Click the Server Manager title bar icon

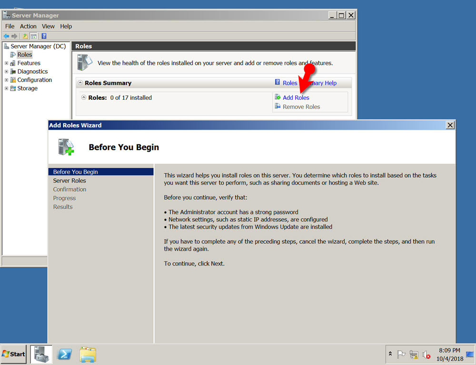pos(6,15)
